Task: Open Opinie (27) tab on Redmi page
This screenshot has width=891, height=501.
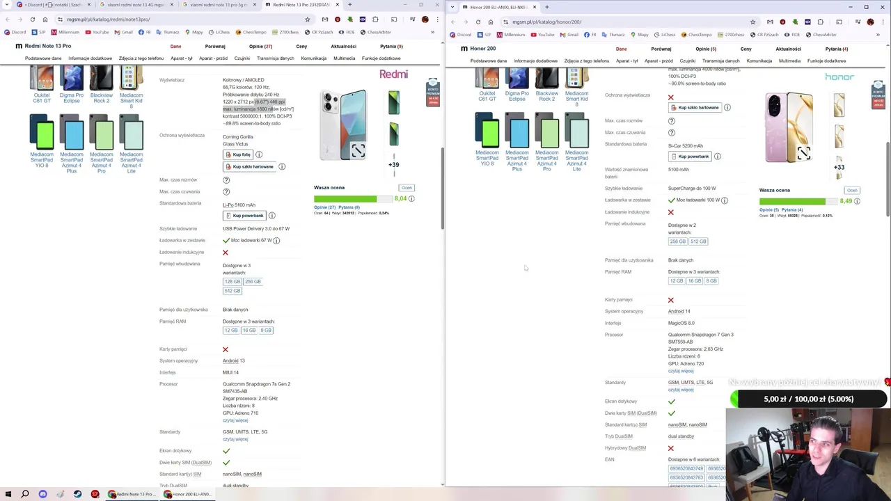Action: coord(261,47)
